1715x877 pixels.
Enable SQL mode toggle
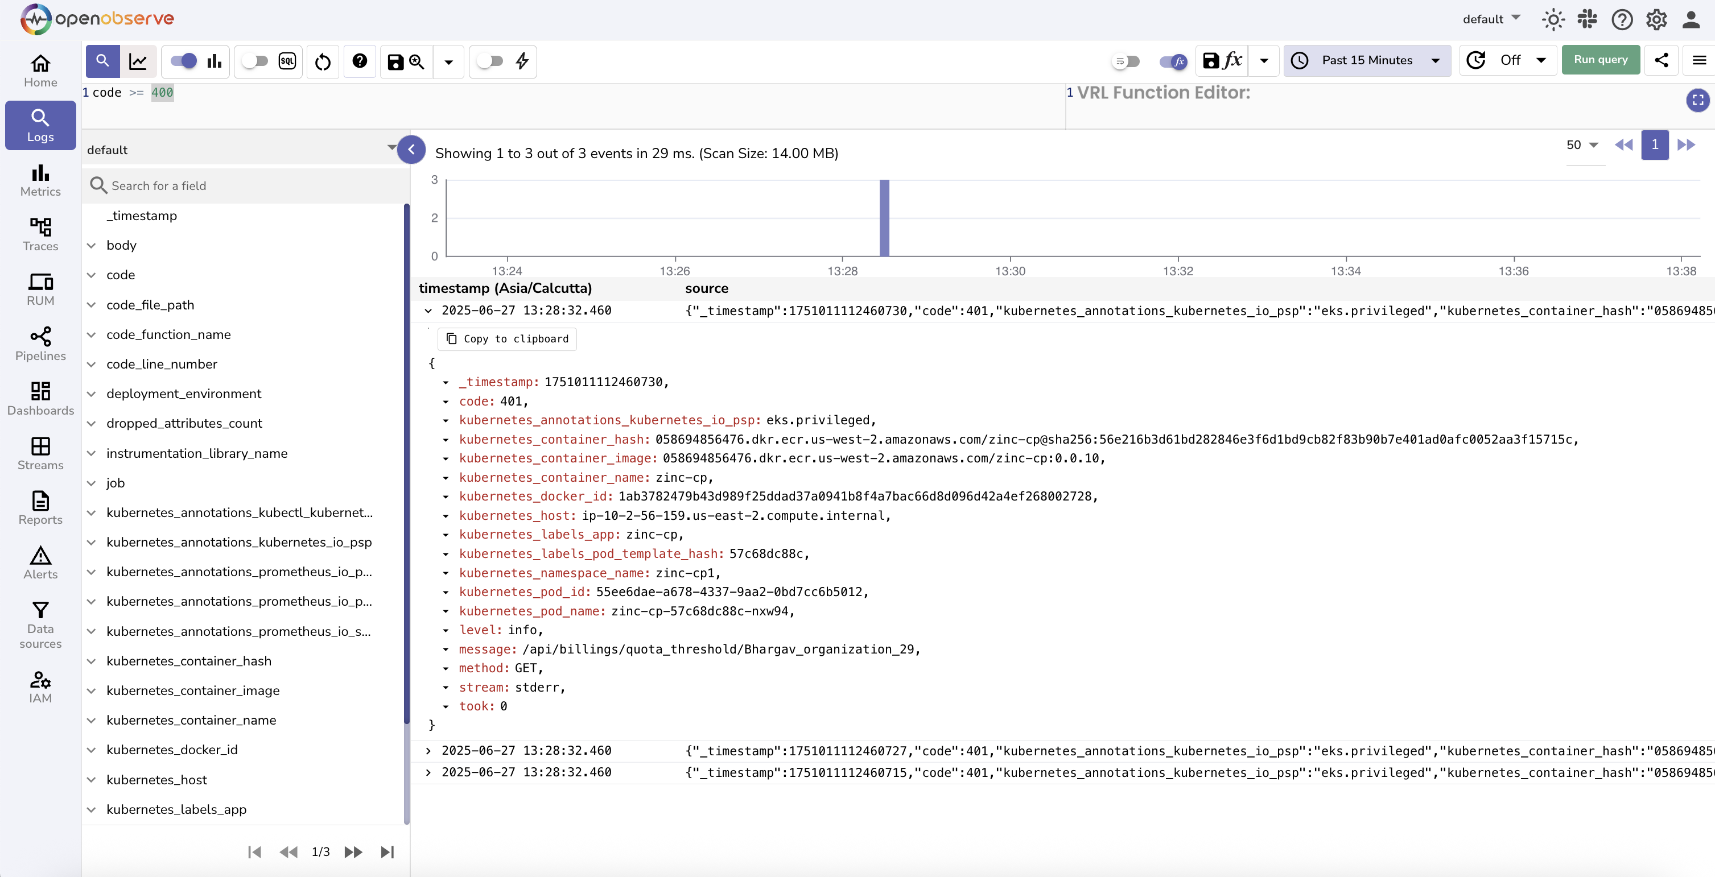(255, 61)
